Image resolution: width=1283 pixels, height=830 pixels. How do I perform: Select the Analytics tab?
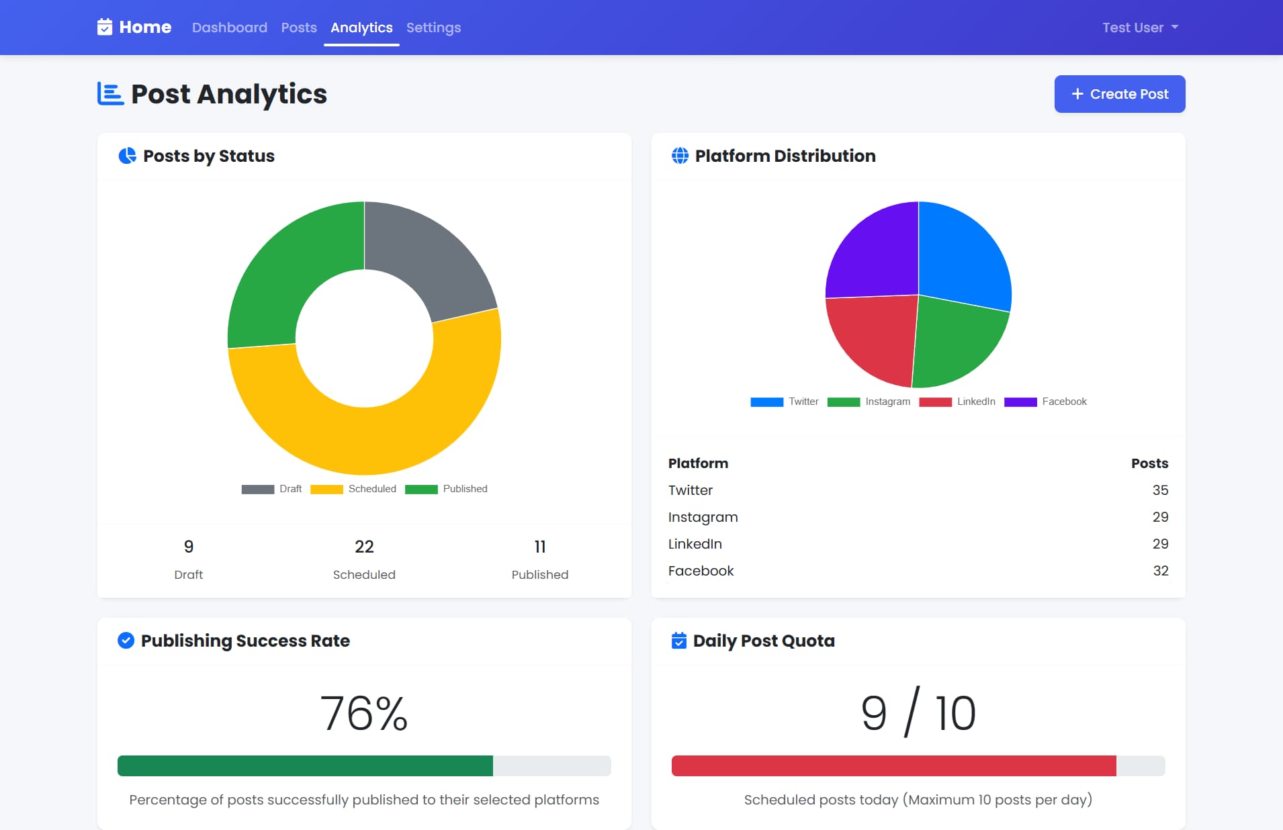(361, 28)
